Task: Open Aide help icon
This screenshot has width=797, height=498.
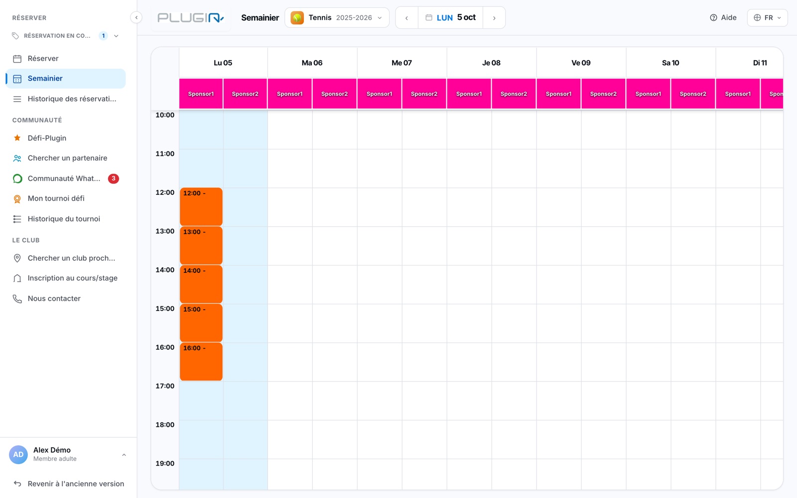Action: (713, 17)
